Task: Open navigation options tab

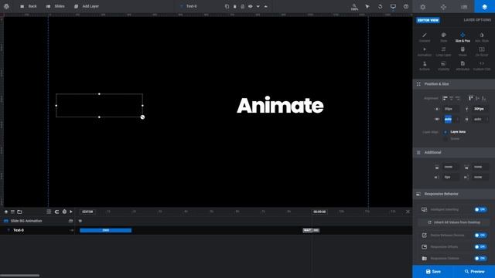Action: 443,7
